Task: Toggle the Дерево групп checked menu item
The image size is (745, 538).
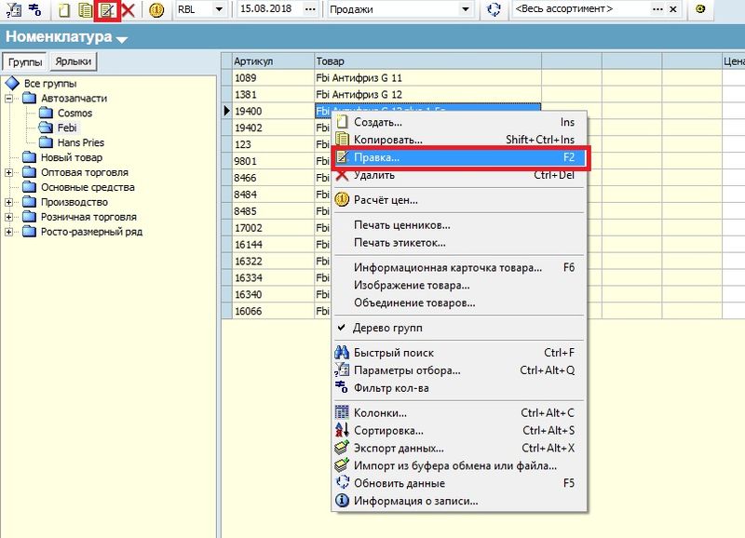Action: (459, 328)
